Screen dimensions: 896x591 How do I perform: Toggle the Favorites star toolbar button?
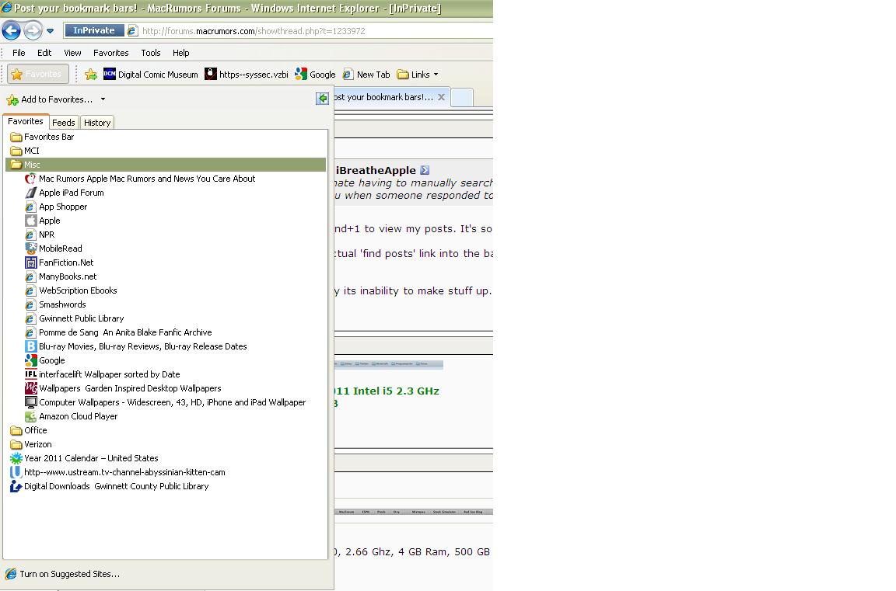tap(37, 74)
